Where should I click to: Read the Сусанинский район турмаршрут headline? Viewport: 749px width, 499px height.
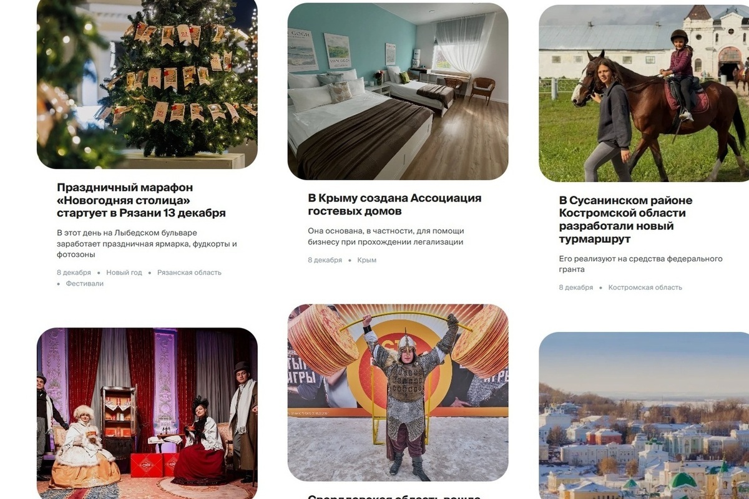click(x=626, y=220)
